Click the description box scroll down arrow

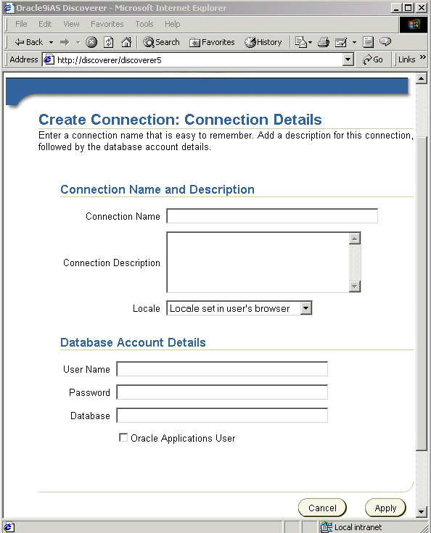[x=355, y=286]
